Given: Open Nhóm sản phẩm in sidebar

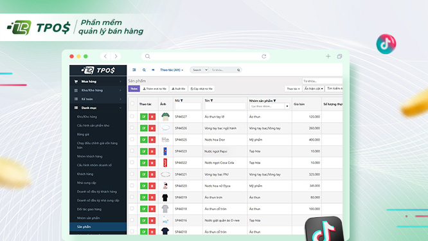Looking at the screenshot, I should point(88,218).
